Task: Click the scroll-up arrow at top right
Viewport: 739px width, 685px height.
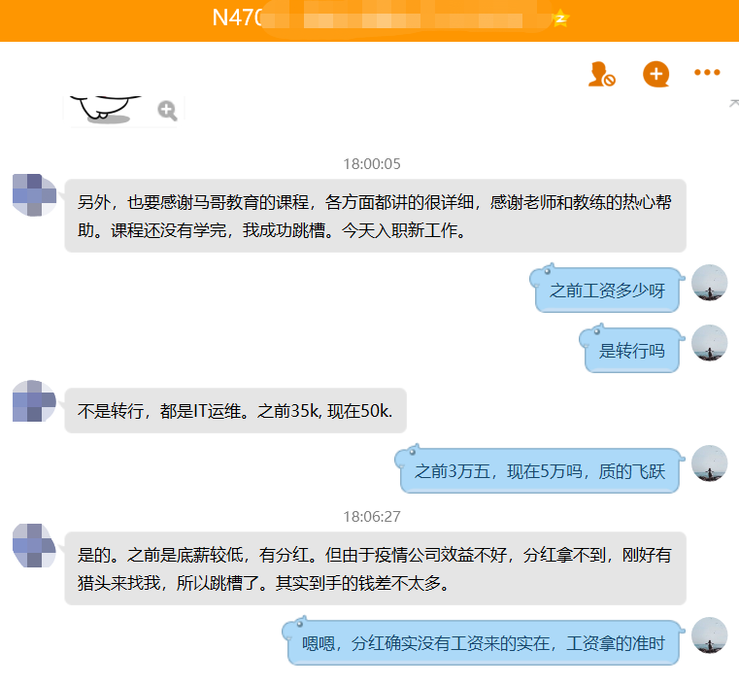Action: 733,103
